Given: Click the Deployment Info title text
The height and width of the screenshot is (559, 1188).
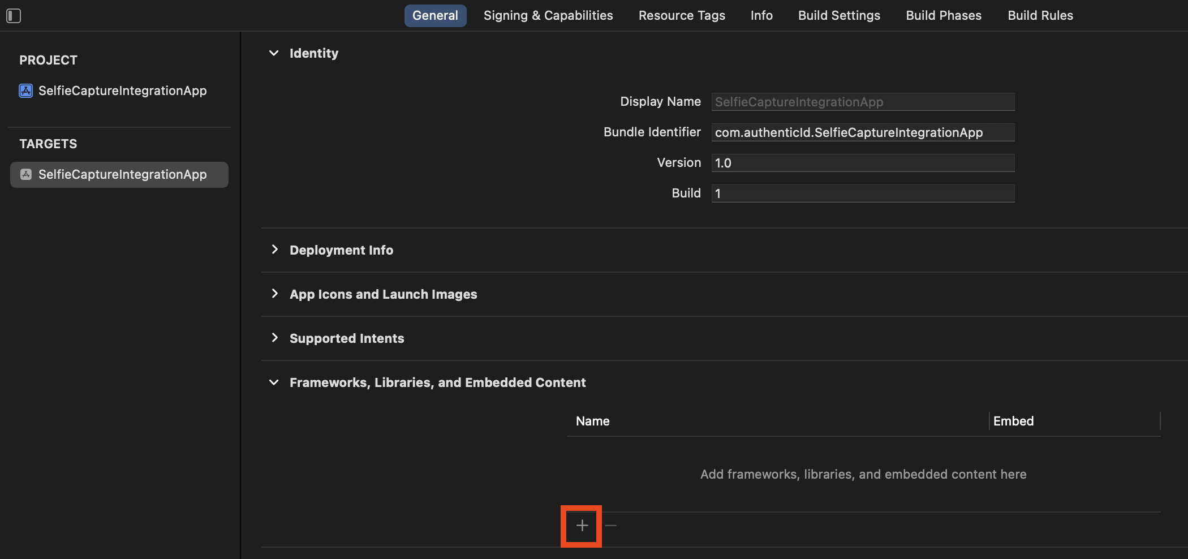Looking at the screenshot, I should pyautogui.click(x=341, y=250).
